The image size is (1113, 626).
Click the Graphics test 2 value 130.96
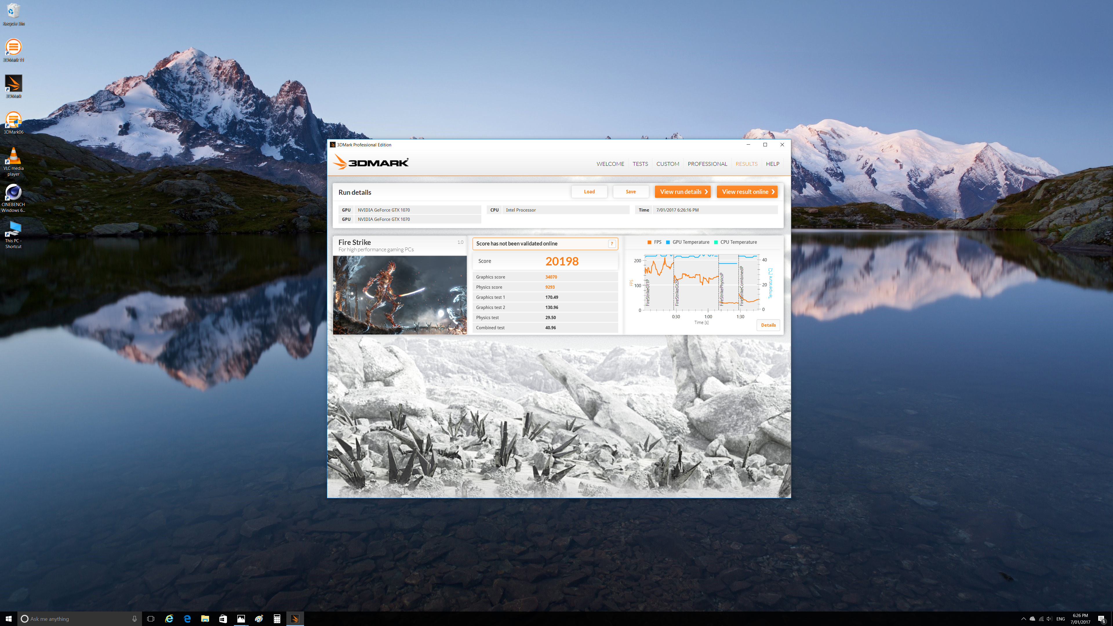[x=551, y=307]
